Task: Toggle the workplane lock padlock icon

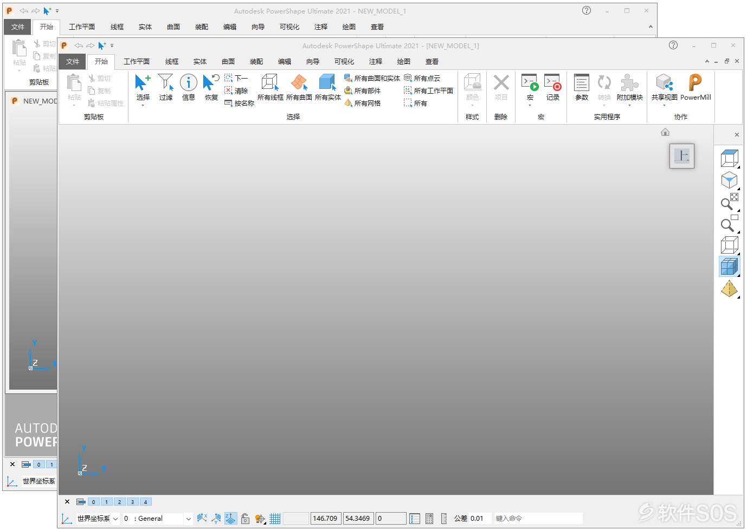Action: pos(245,519)
